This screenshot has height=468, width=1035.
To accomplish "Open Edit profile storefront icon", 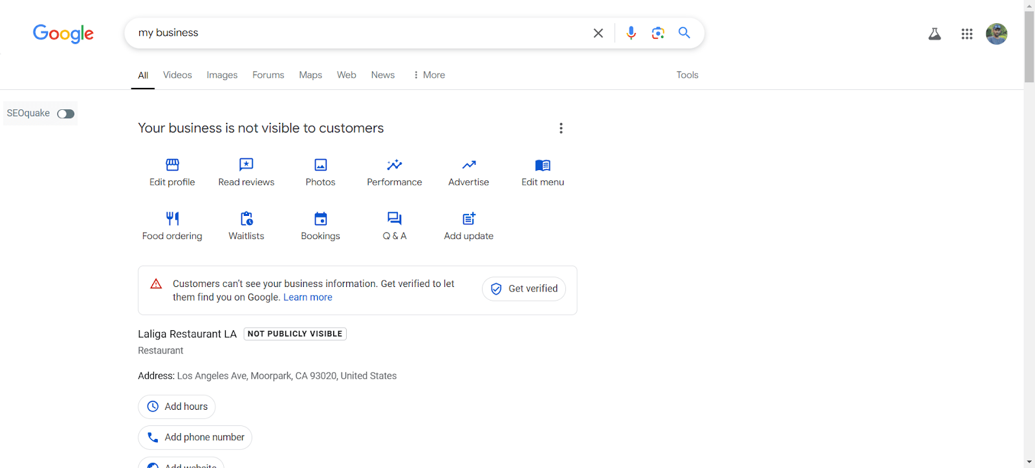I will (x=172, y=165).
